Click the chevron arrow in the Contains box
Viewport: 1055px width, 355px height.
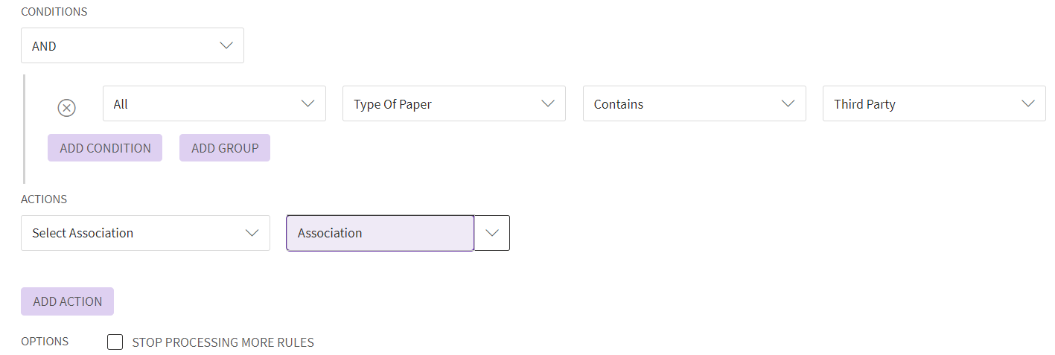(788, 104)
